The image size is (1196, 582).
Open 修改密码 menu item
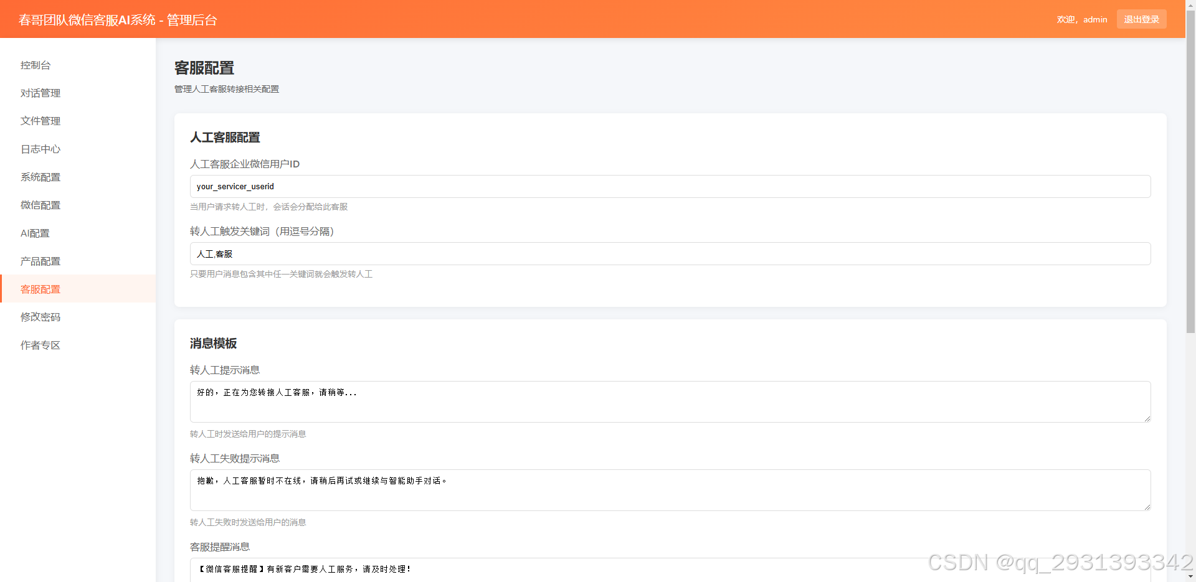(78, 317)
